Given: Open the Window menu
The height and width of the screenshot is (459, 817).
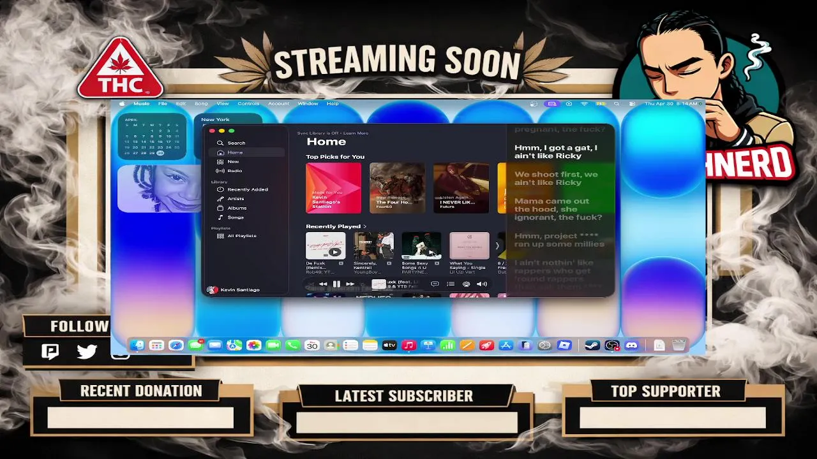Looking at the screenshot, I should (308, 103).
